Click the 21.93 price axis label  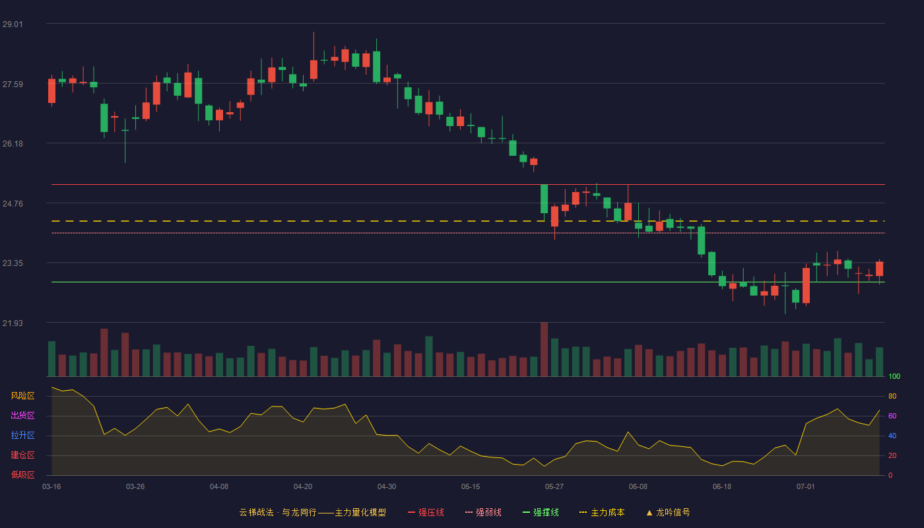[13, 323]
